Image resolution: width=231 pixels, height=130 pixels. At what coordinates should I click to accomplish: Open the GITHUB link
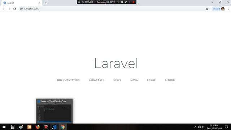pos(170,80)
